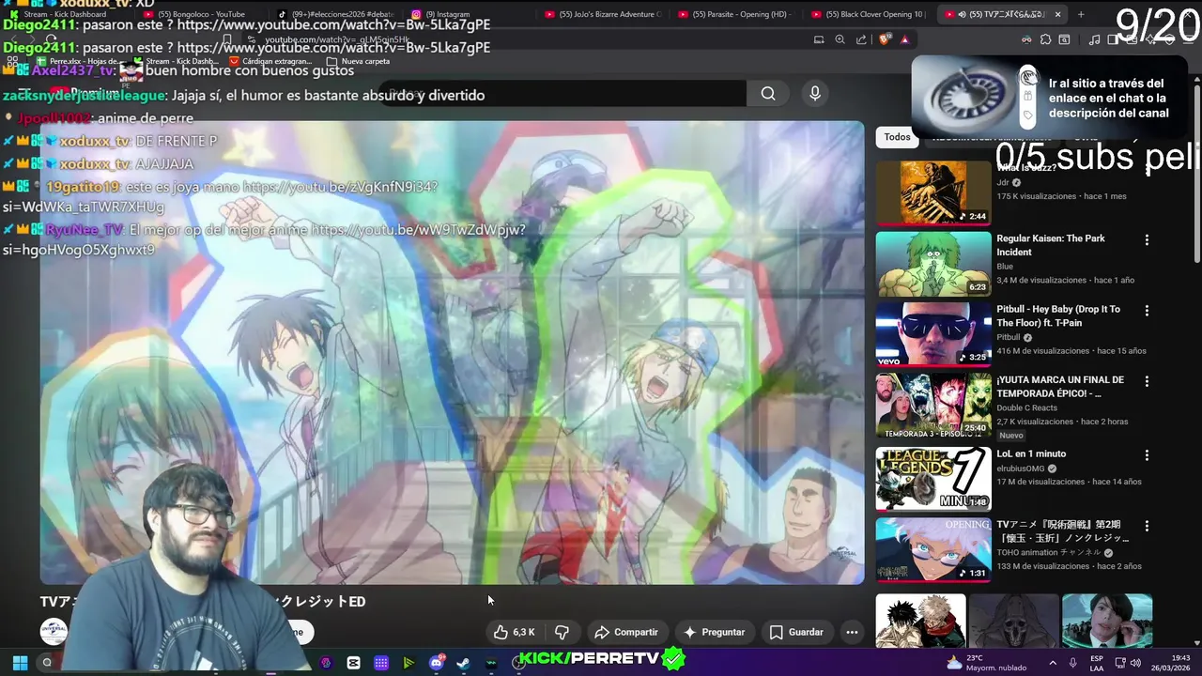Open Brave Rewards triangle icon

click(904, 39)
